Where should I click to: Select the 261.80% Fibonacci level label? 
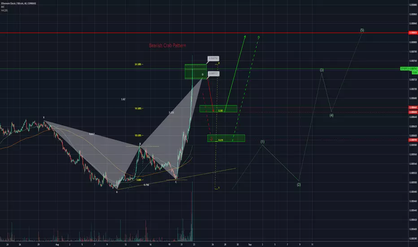point(138,64)
